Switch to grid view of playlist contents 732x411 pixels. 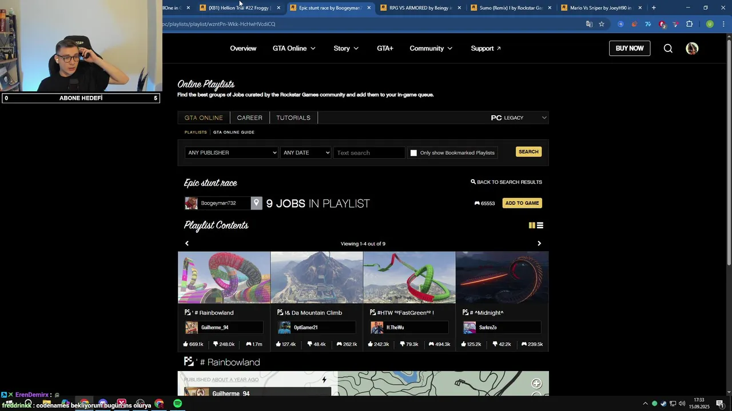point(532,225)
